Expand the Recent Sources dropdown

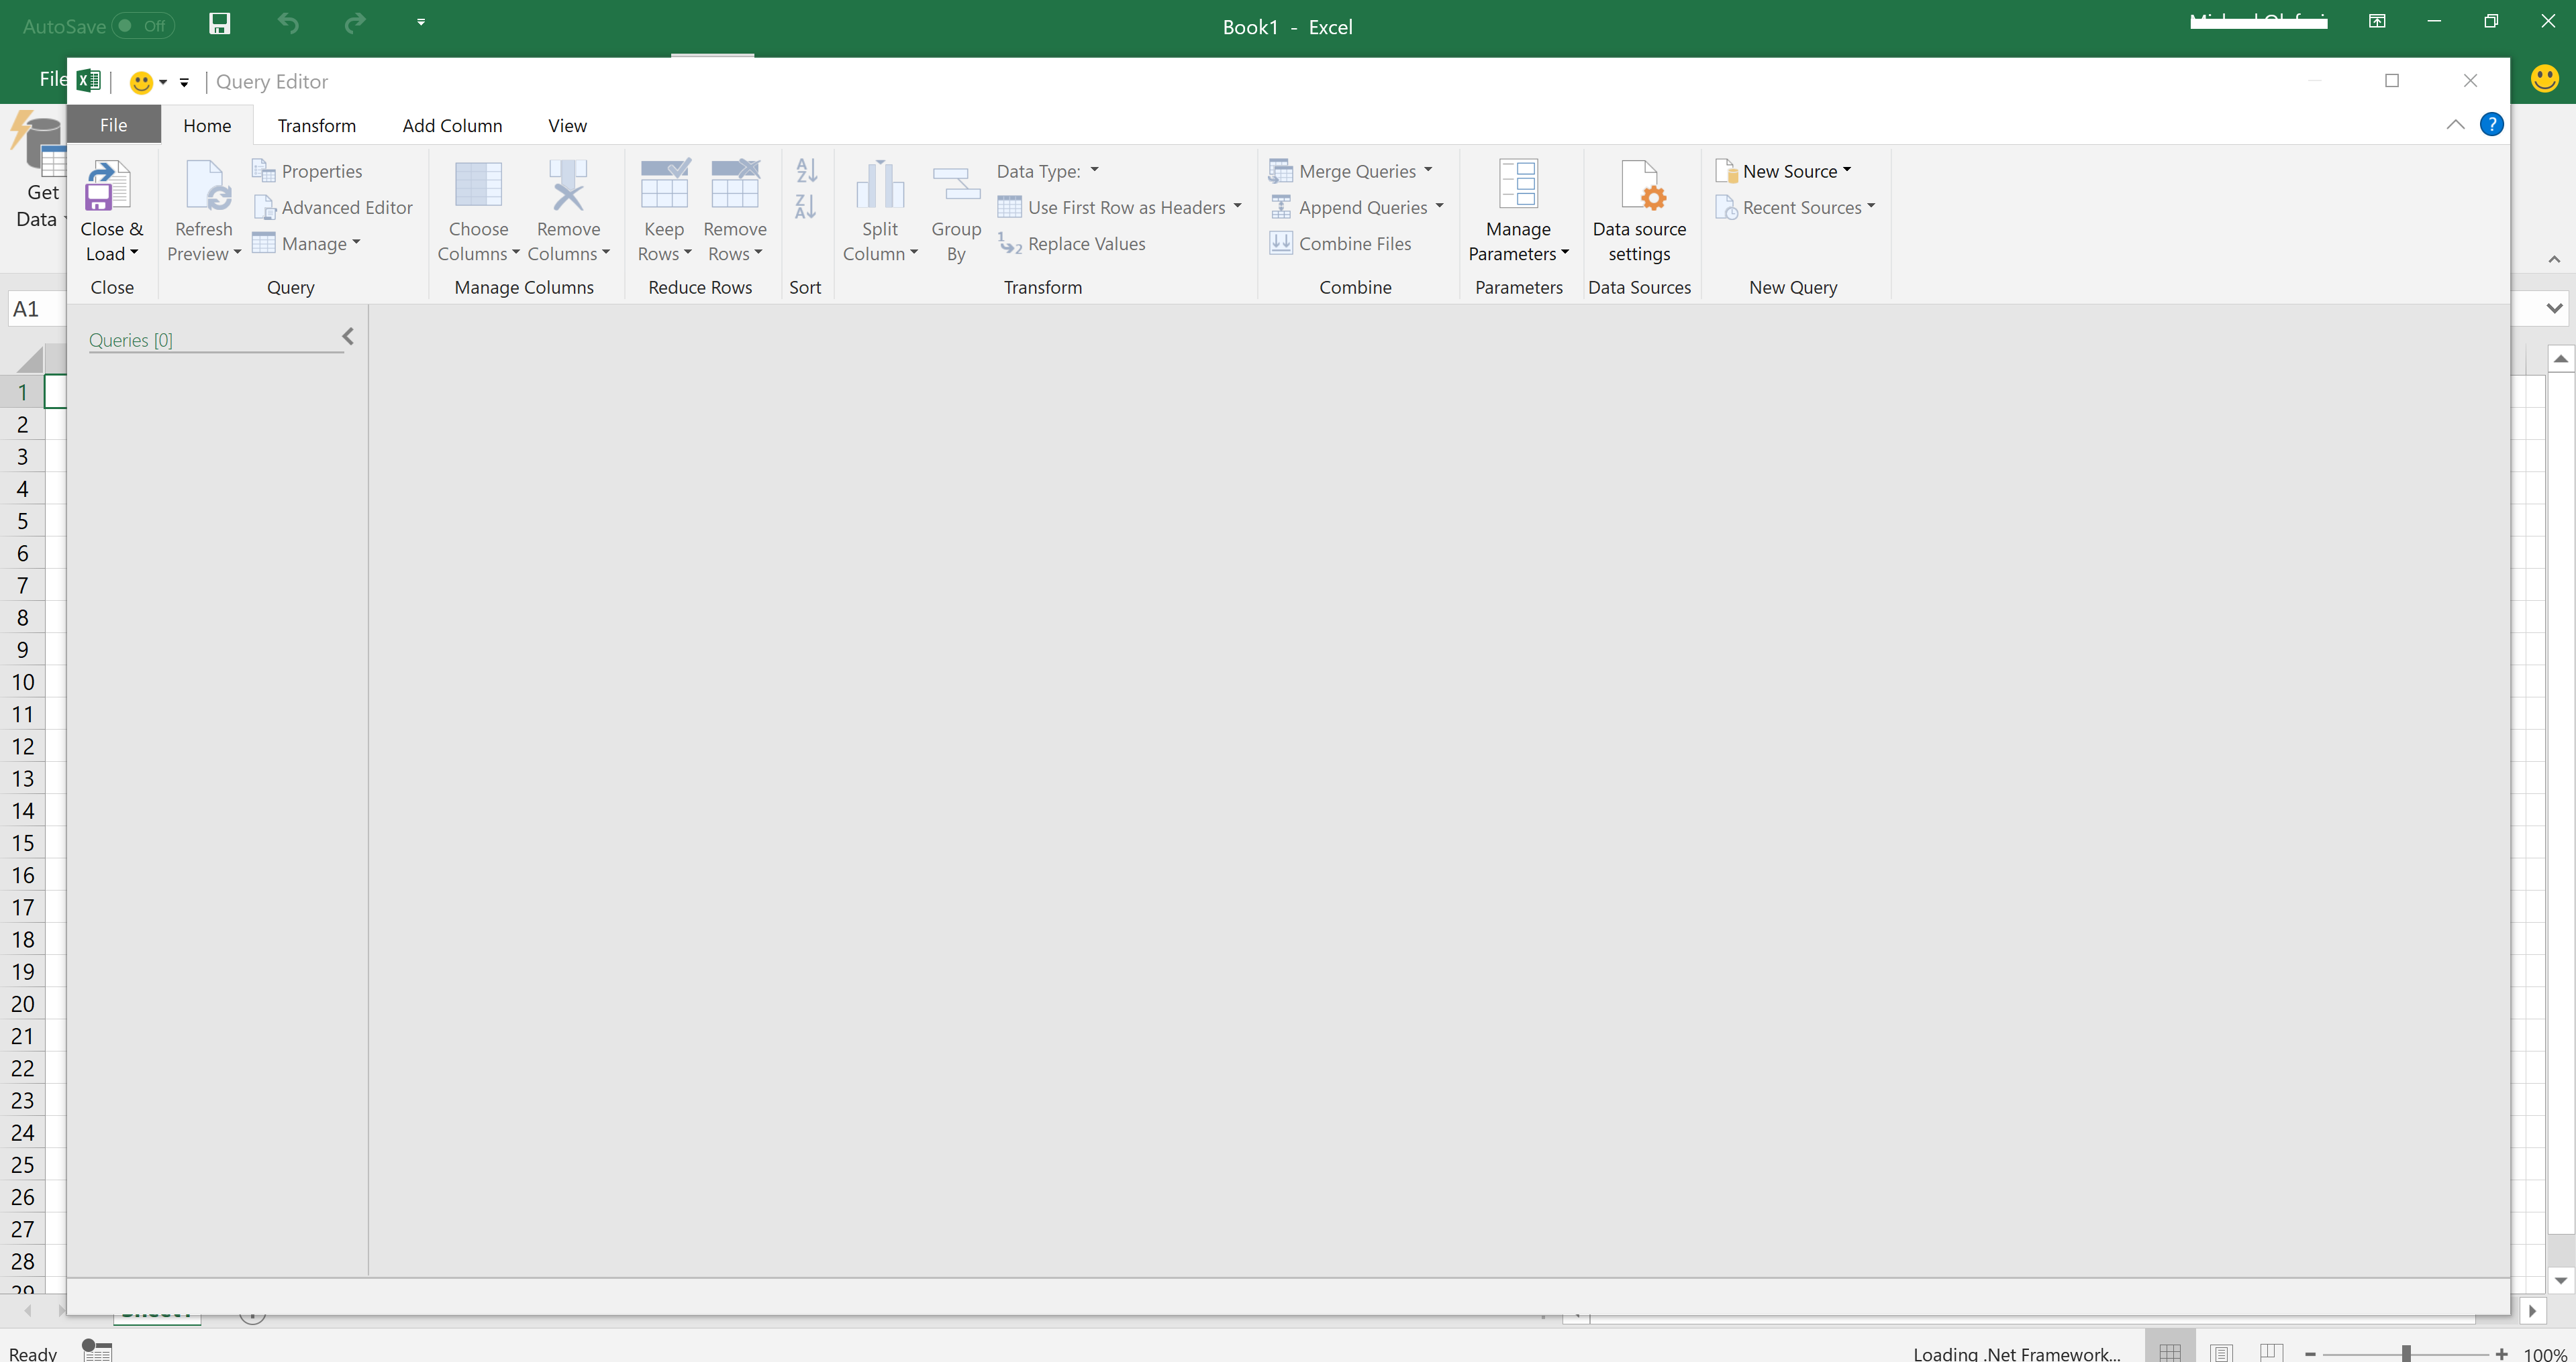pyautogui.click(x=1871, y=207)
